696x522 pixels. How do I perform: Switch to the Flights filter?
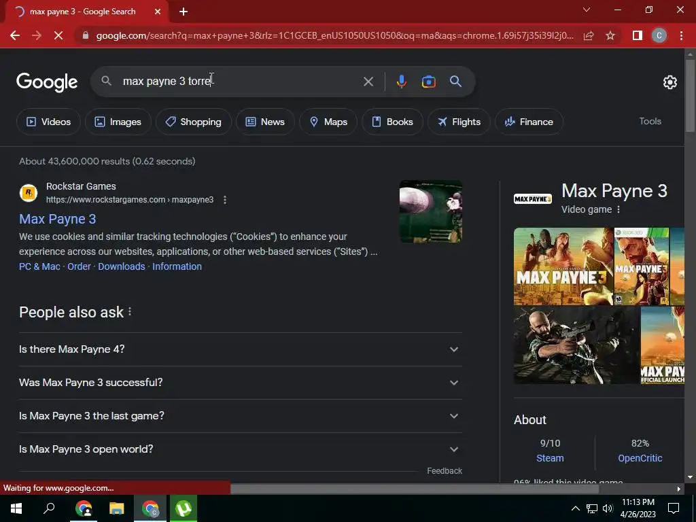click(459, 122)
